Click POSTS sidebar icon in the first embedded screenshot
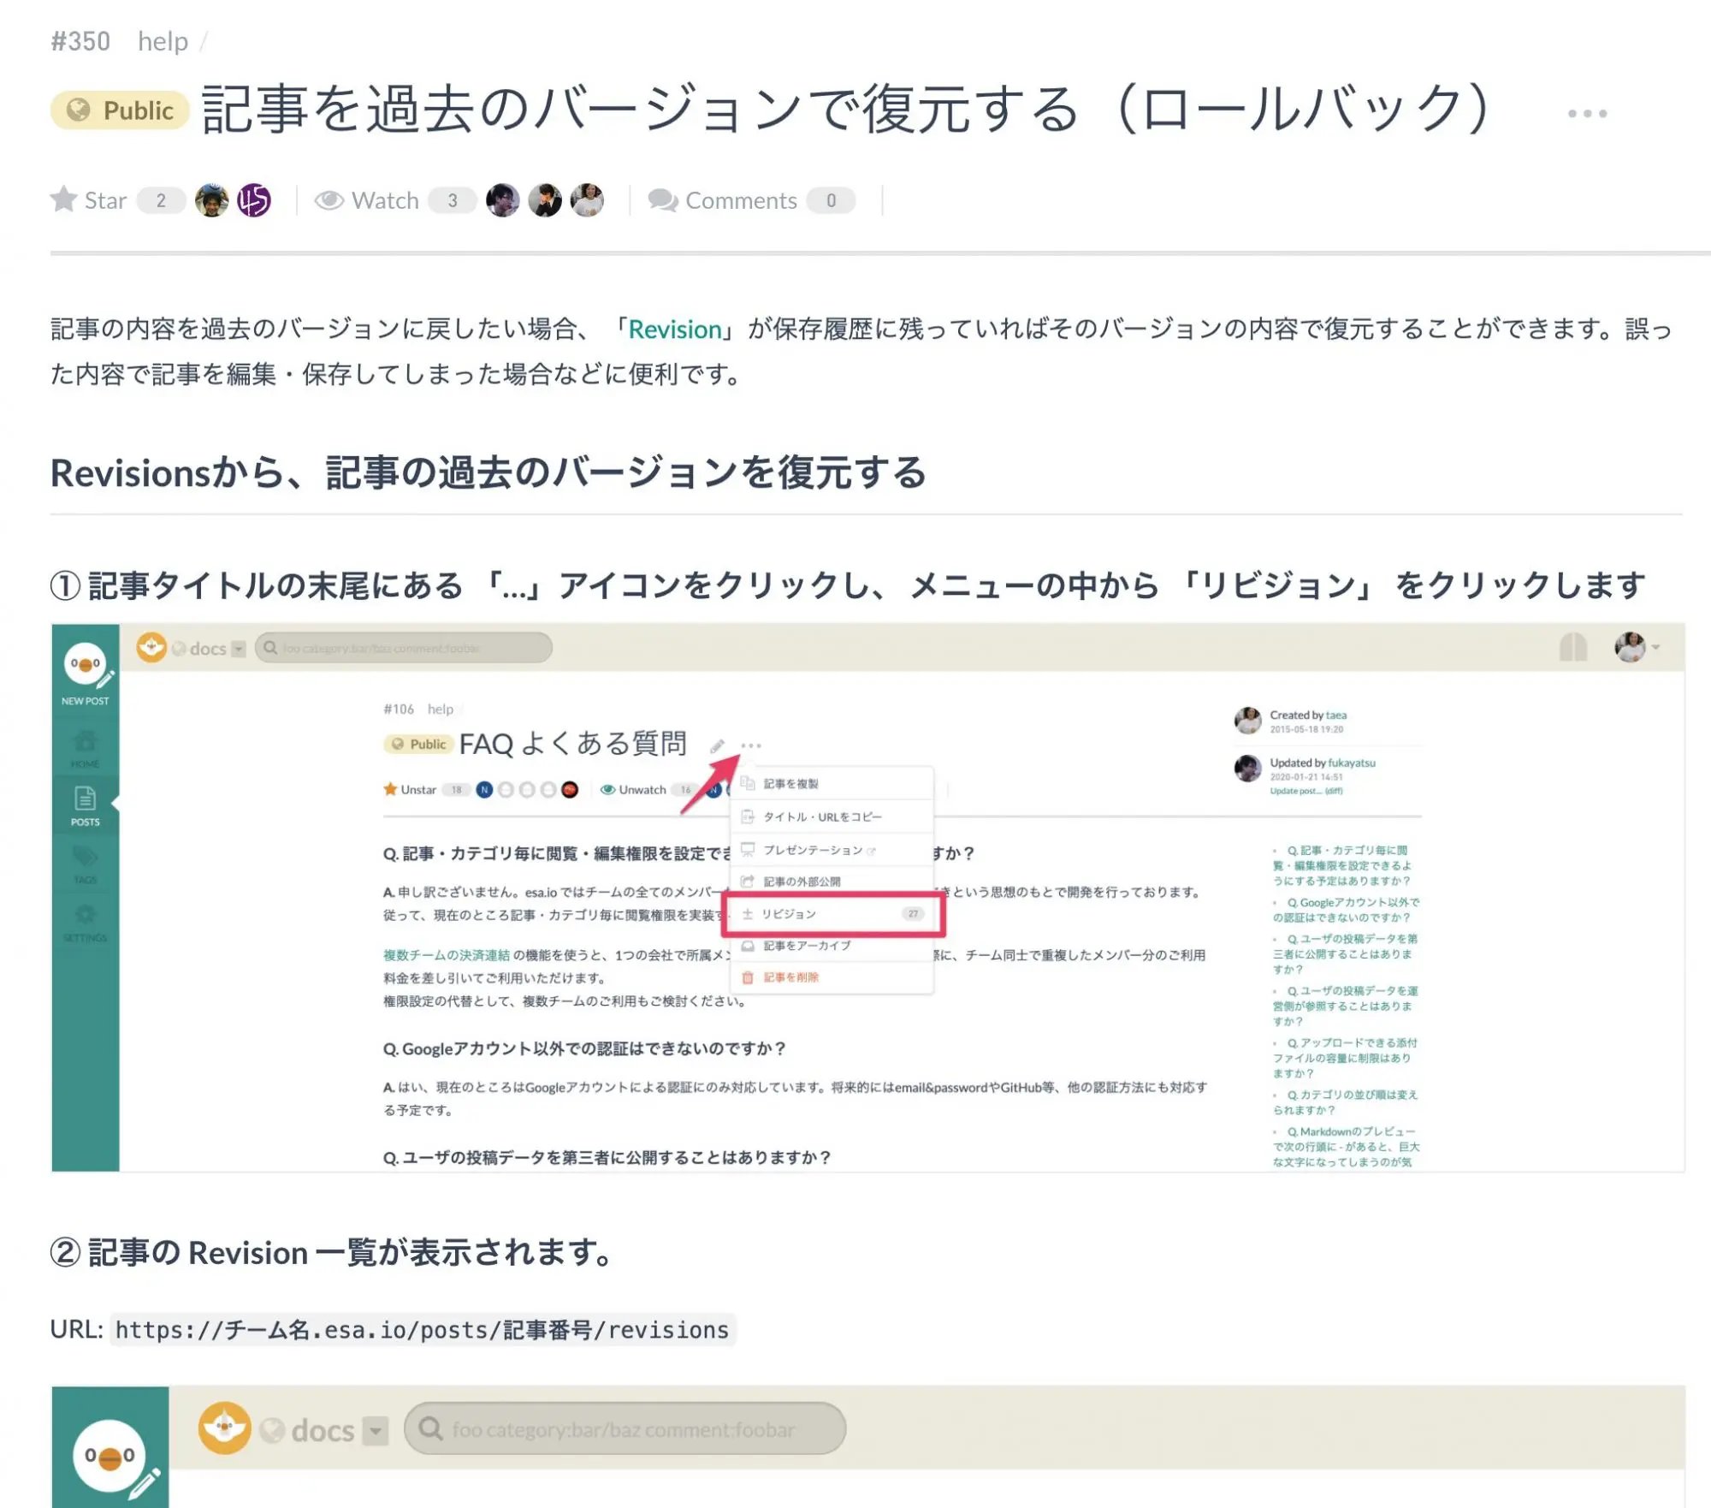Viewport: 1711px width, 1508px height. click(x=85, y=805)
